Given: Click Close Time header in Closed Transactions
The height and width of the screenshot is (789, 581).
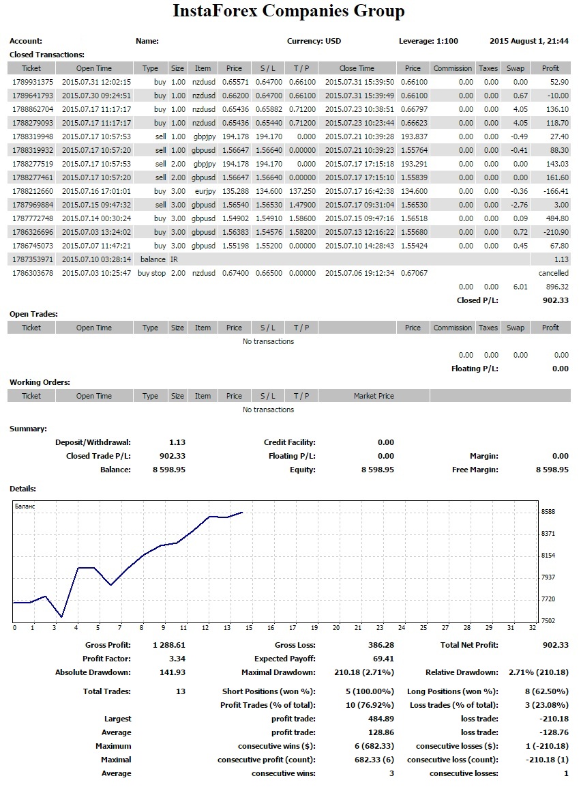Looking at the screenshot, I should click(357, 68).
